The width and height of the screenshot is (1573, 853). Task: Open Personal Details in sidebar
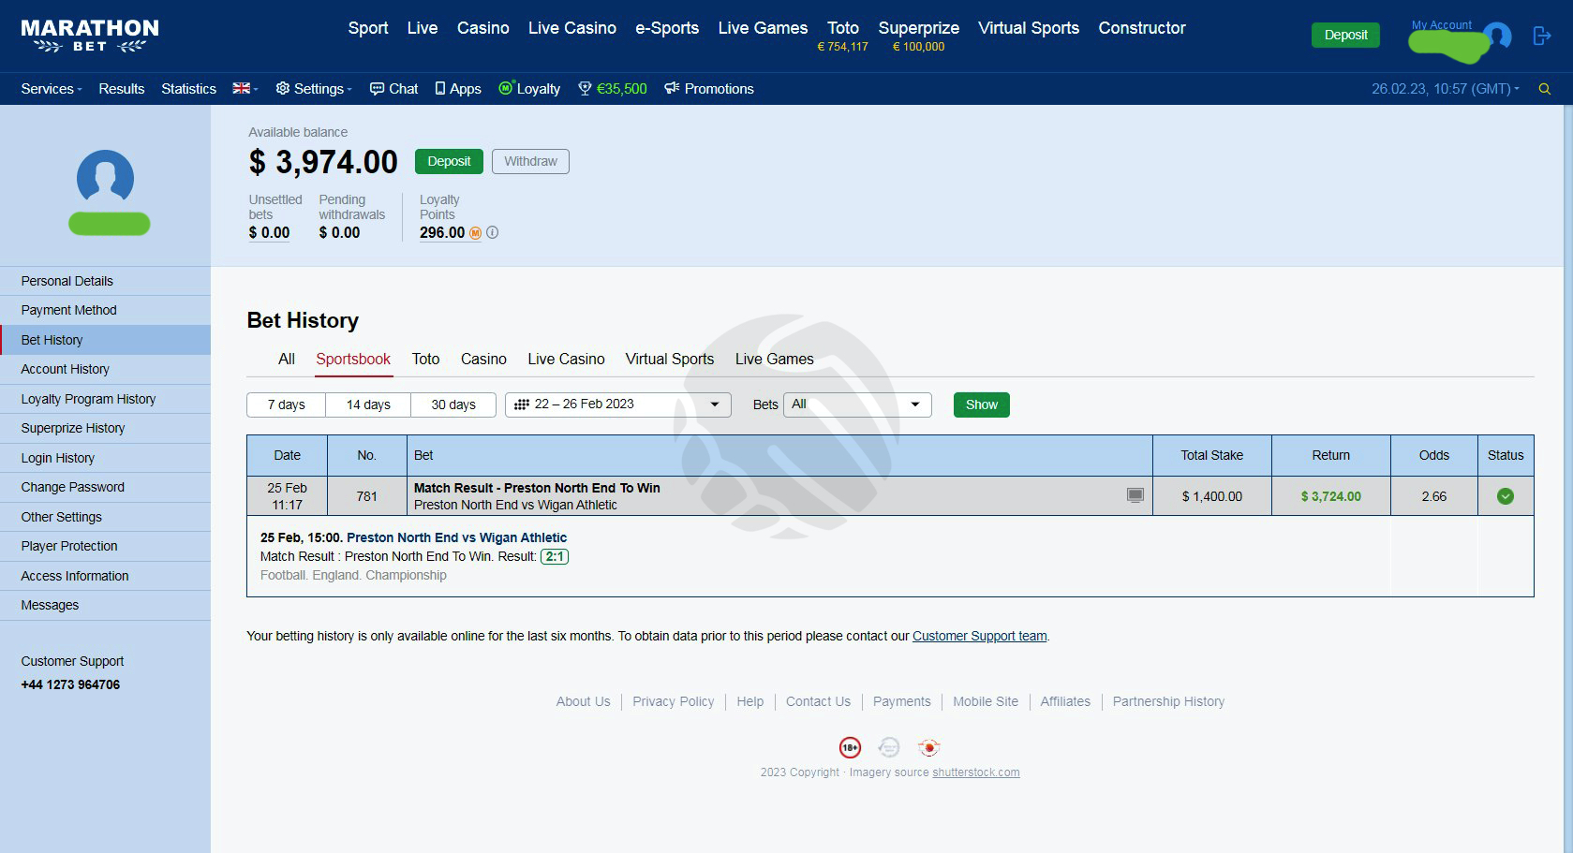point(105,281)
